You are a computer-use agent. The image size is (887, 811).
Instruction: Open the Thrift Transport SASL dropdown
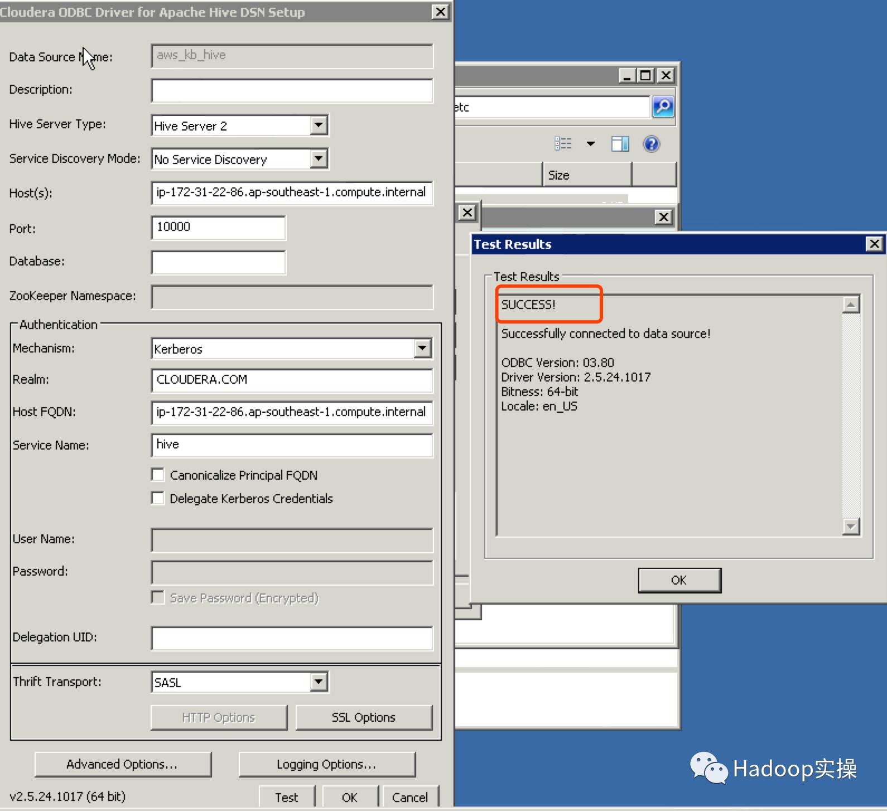click(x=319, y=682)
